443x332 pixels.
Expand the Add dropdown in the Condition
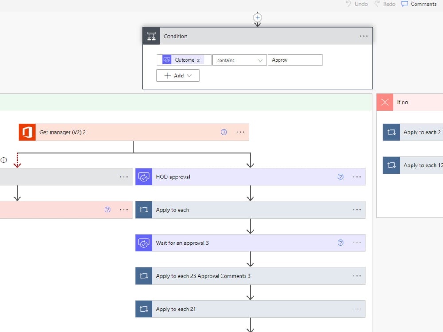coord(178,75)
